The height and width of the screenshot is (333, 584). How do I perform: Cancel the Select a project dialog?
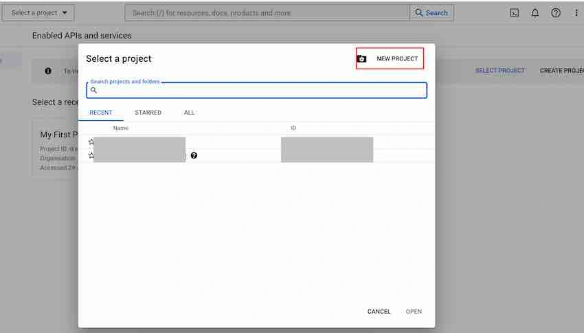click(x=379, y=312)
